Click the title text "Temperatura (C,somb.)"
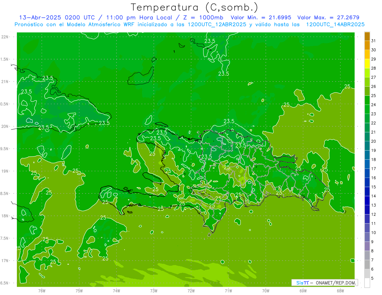Screen dimensions: 382x295 pyautogui.click(x=194, y=7)
